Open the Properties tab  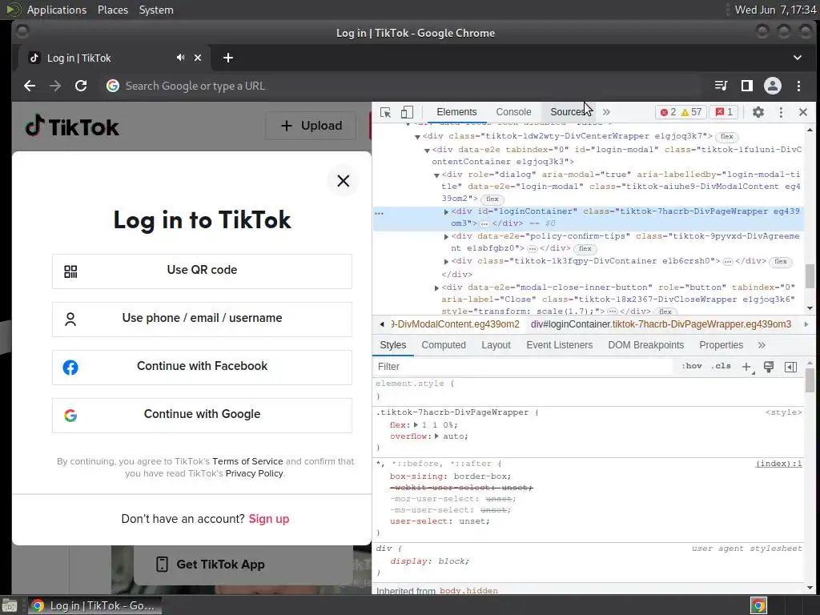click(x=721, y=345)
